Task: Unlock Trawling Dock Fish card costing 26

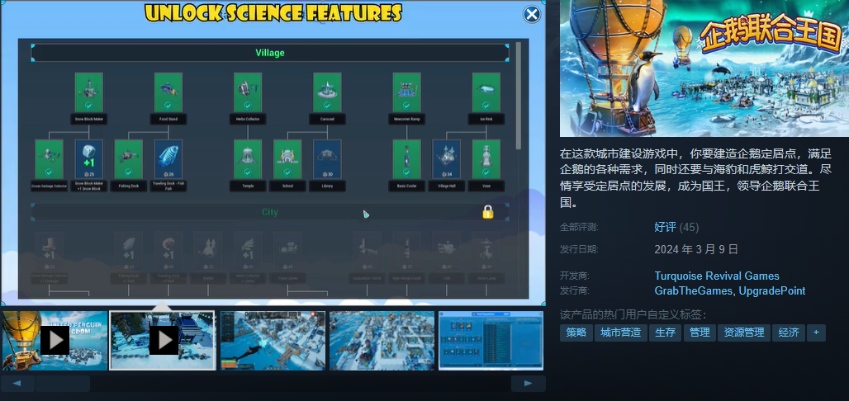Action: pos(168,159)
